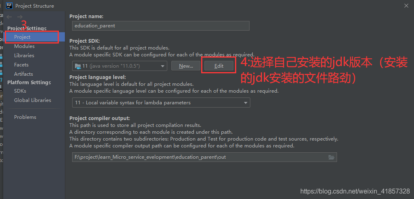Go forward with the right arrow

click(x=20, y=17)
